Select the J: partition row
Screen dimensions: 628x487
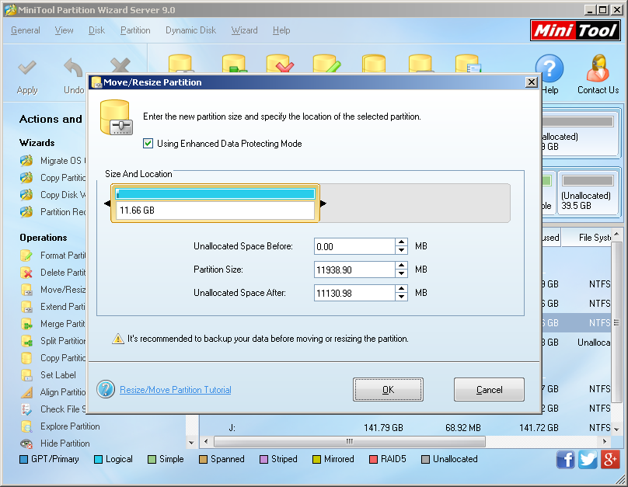coord(405,428)
